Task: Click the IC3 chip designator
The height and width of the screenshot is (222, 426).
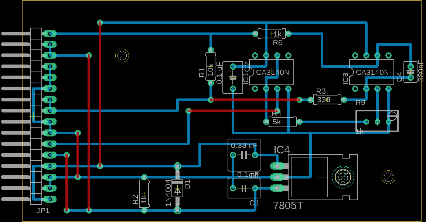Action: [x=345, y=79]
